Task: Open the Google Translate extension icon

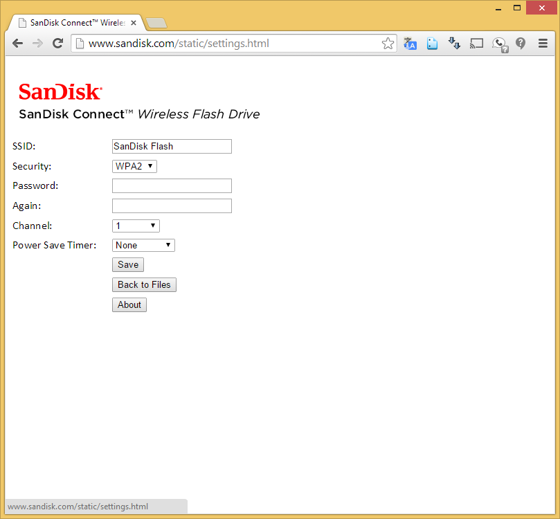Action: pyautogui.click(x=410, y=44)
